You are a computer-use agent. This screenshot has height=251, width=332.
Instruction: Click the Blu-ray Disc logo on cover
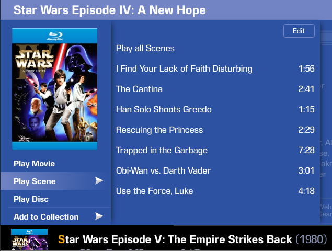(55, 36)
